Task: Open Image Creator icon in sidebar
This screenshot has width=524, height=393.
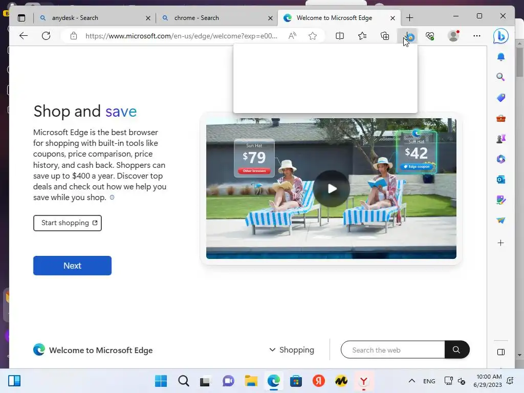Action: 500,200
